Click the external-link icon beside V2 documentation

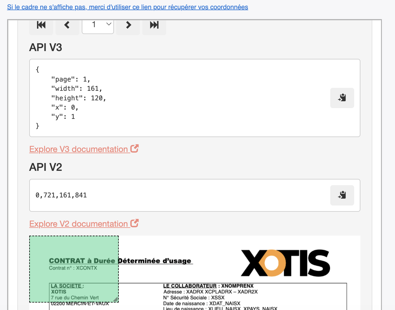click(x=135, y=223)
